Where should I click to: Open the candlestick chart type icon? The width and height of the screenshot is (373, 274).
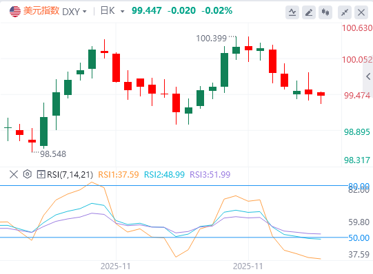(325, 12)
